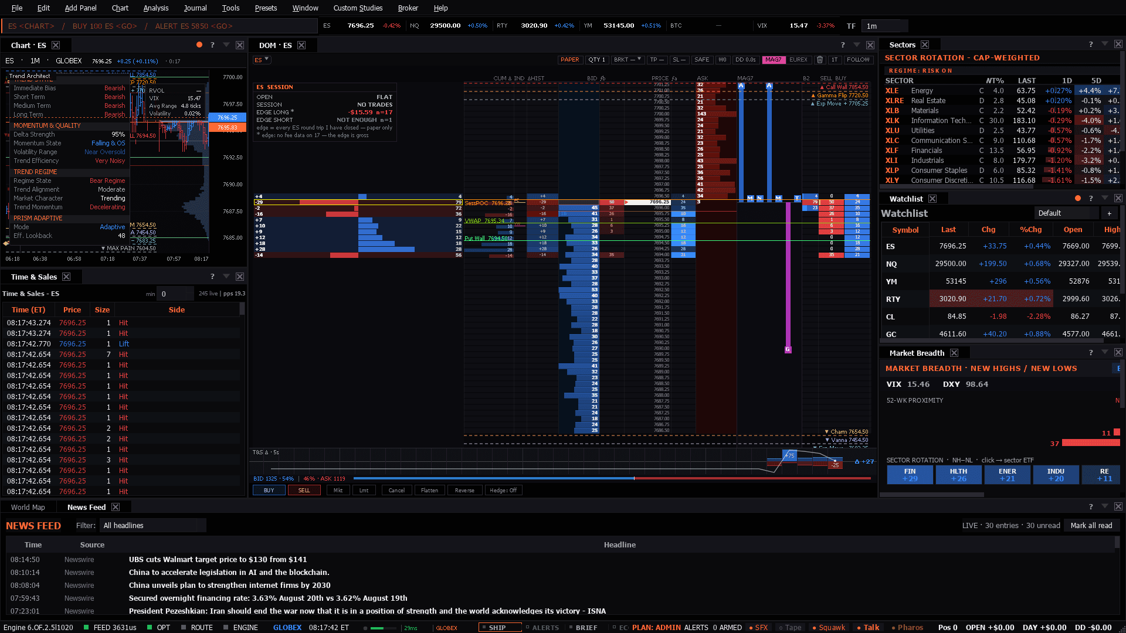This screenshot has height=633, width=1126.
Task: Click the trash icon in DOM toolbar
Action: tap(820, 60)
